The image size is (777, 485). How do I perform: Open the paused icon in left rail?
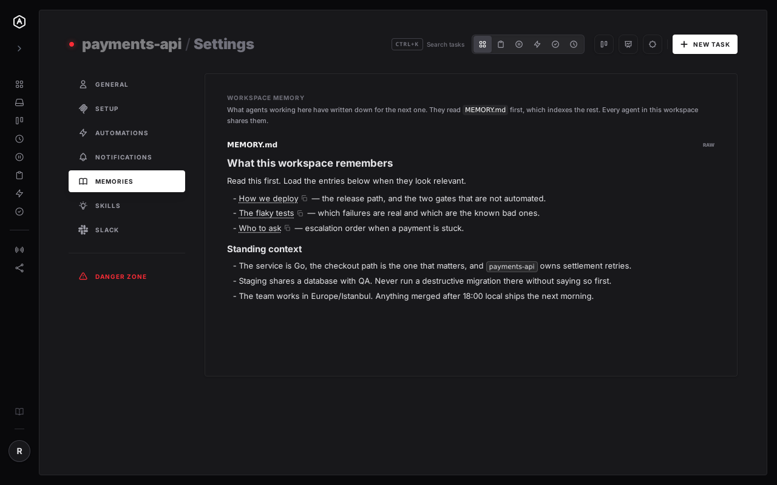click(19, 157)
